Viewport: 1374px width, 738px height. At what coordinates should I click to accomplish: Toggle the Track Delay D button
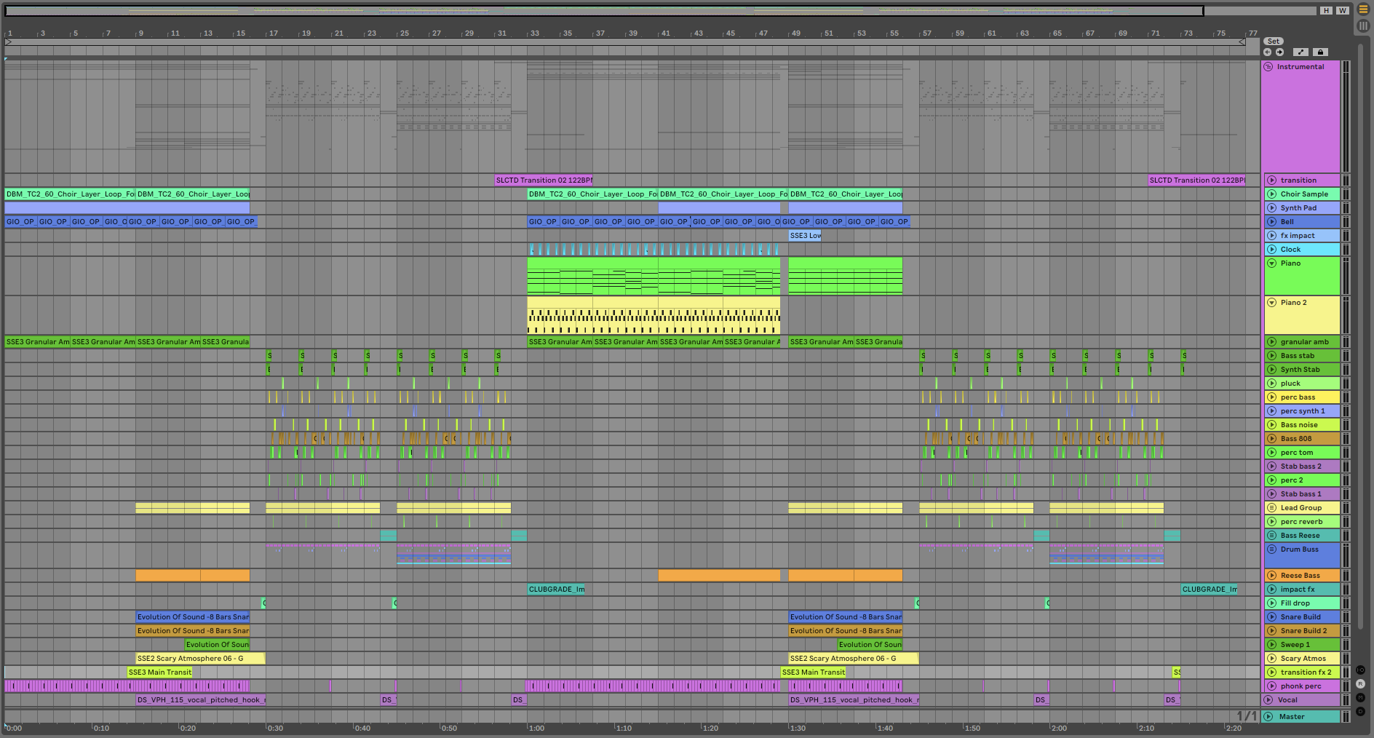(1360, 711)
